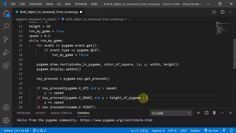This screenshot has height=133, width=236.
Task: Change indentation via Spaces: 4
Action: coord(158,130)
